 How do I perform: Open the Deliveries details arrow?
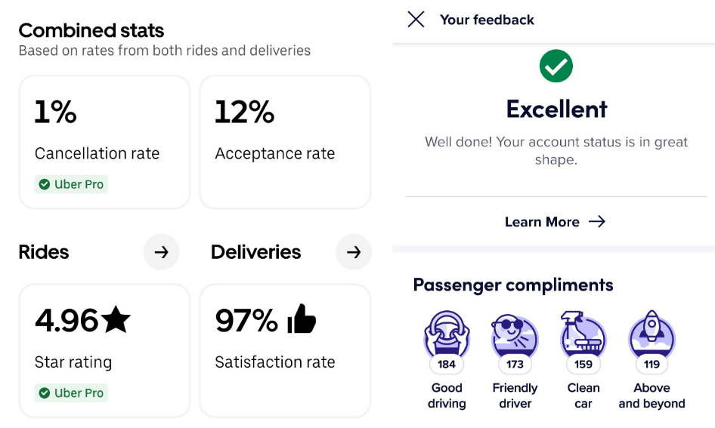(x=354, y=252)
